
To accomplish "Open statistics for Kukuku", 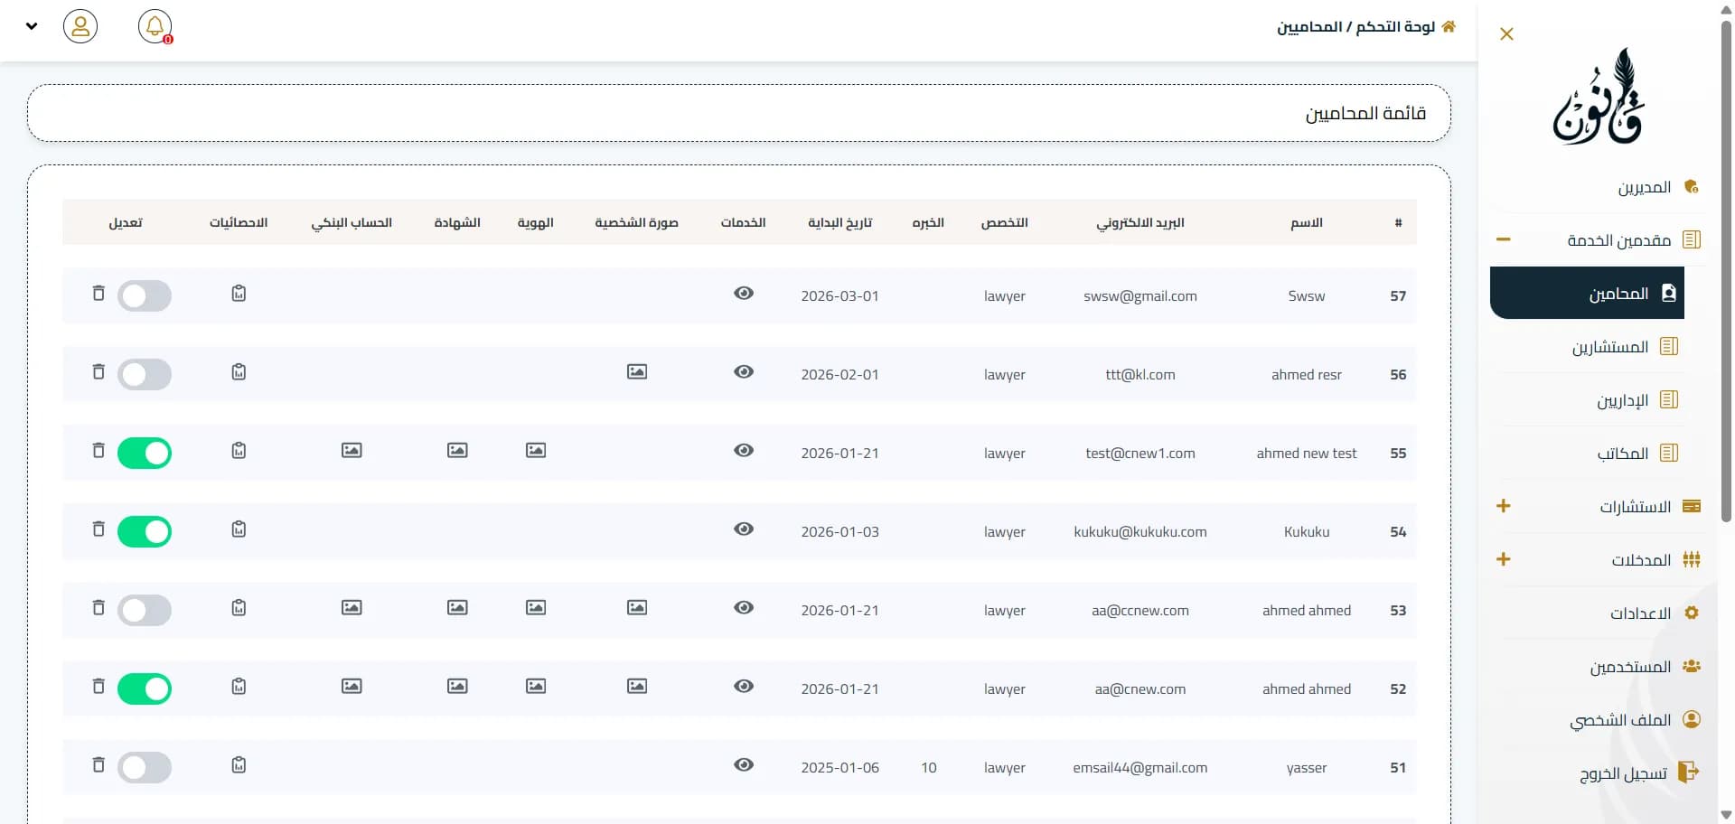I will (x=239, y=529).
